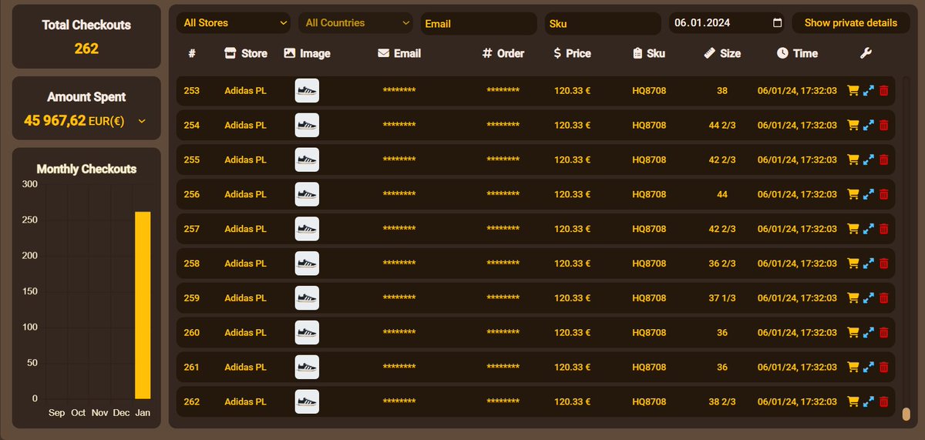
Task: Open the All Countries dropdown
Action: (x=355, y=23)
